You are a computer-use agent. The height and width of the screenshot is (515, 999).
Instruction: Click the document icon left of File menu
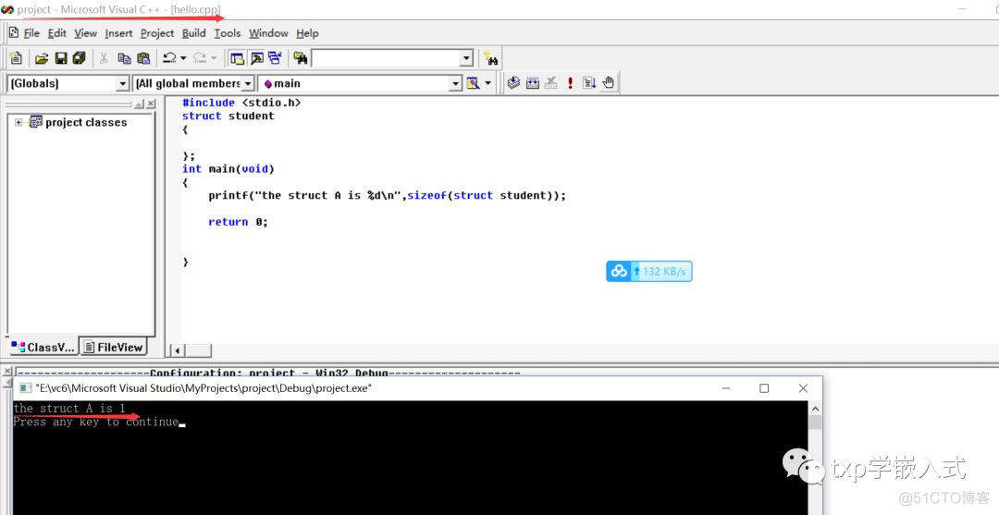click(x=13, y=32)
